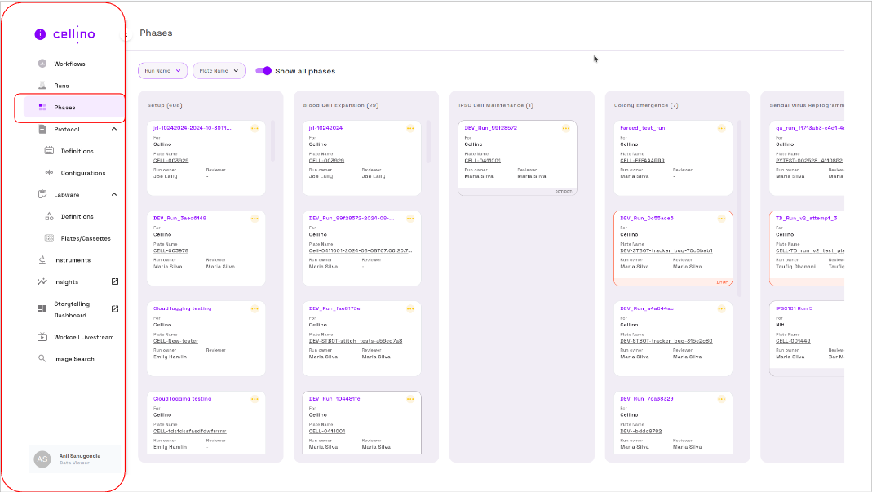Image resolution: width=872 pixels, height=492 pixels.
Task: Select Phases in the sidebar menu
Action: tap(70, 108)
